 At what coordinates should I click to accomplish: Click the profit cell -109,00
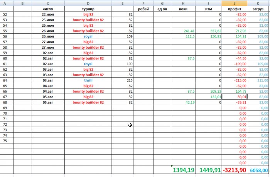pos(235,64)
